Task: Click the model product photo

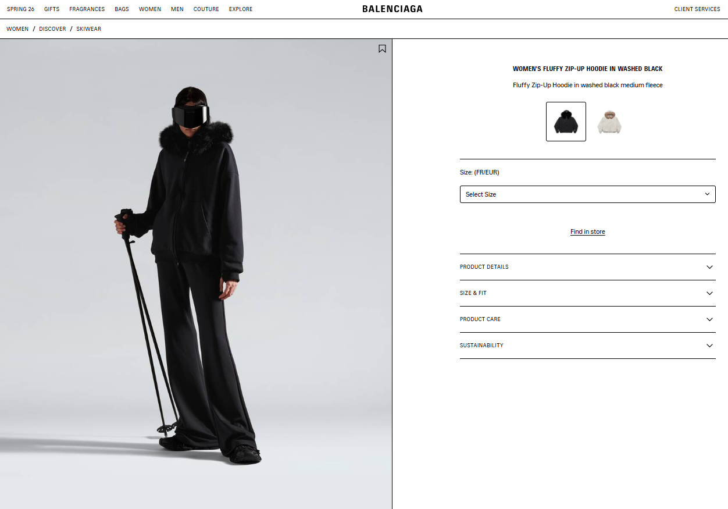Action: tap(196, 274)
